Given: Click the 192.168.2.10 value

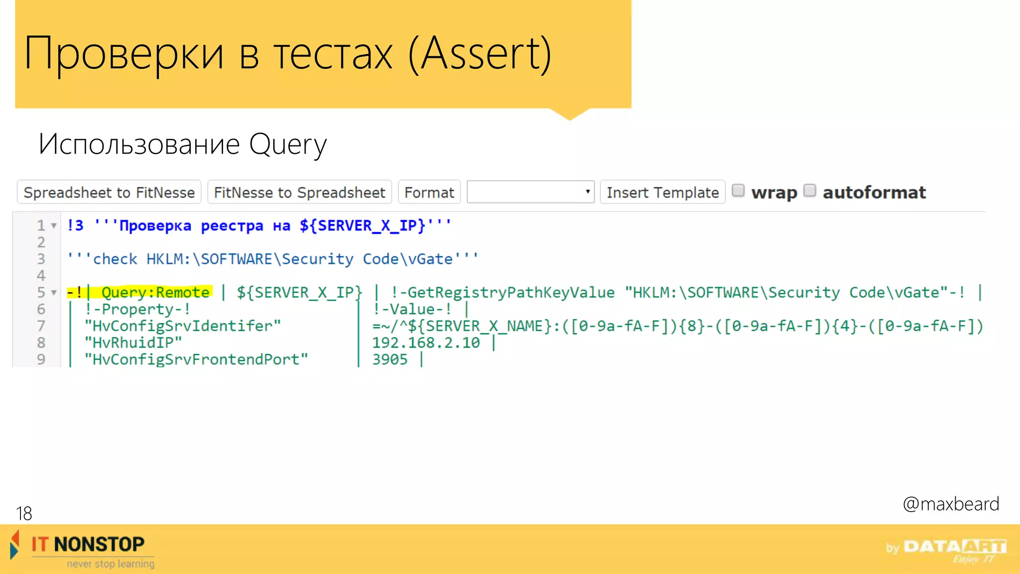Looking at the screenshot, I should (x=426, y=343).
